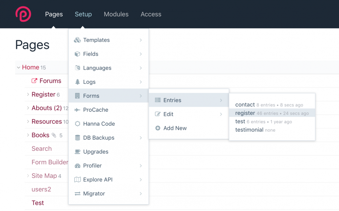Collapse the Home page tree
The height and width of the screenshot is (211, 339).
[x=18, y=68]
